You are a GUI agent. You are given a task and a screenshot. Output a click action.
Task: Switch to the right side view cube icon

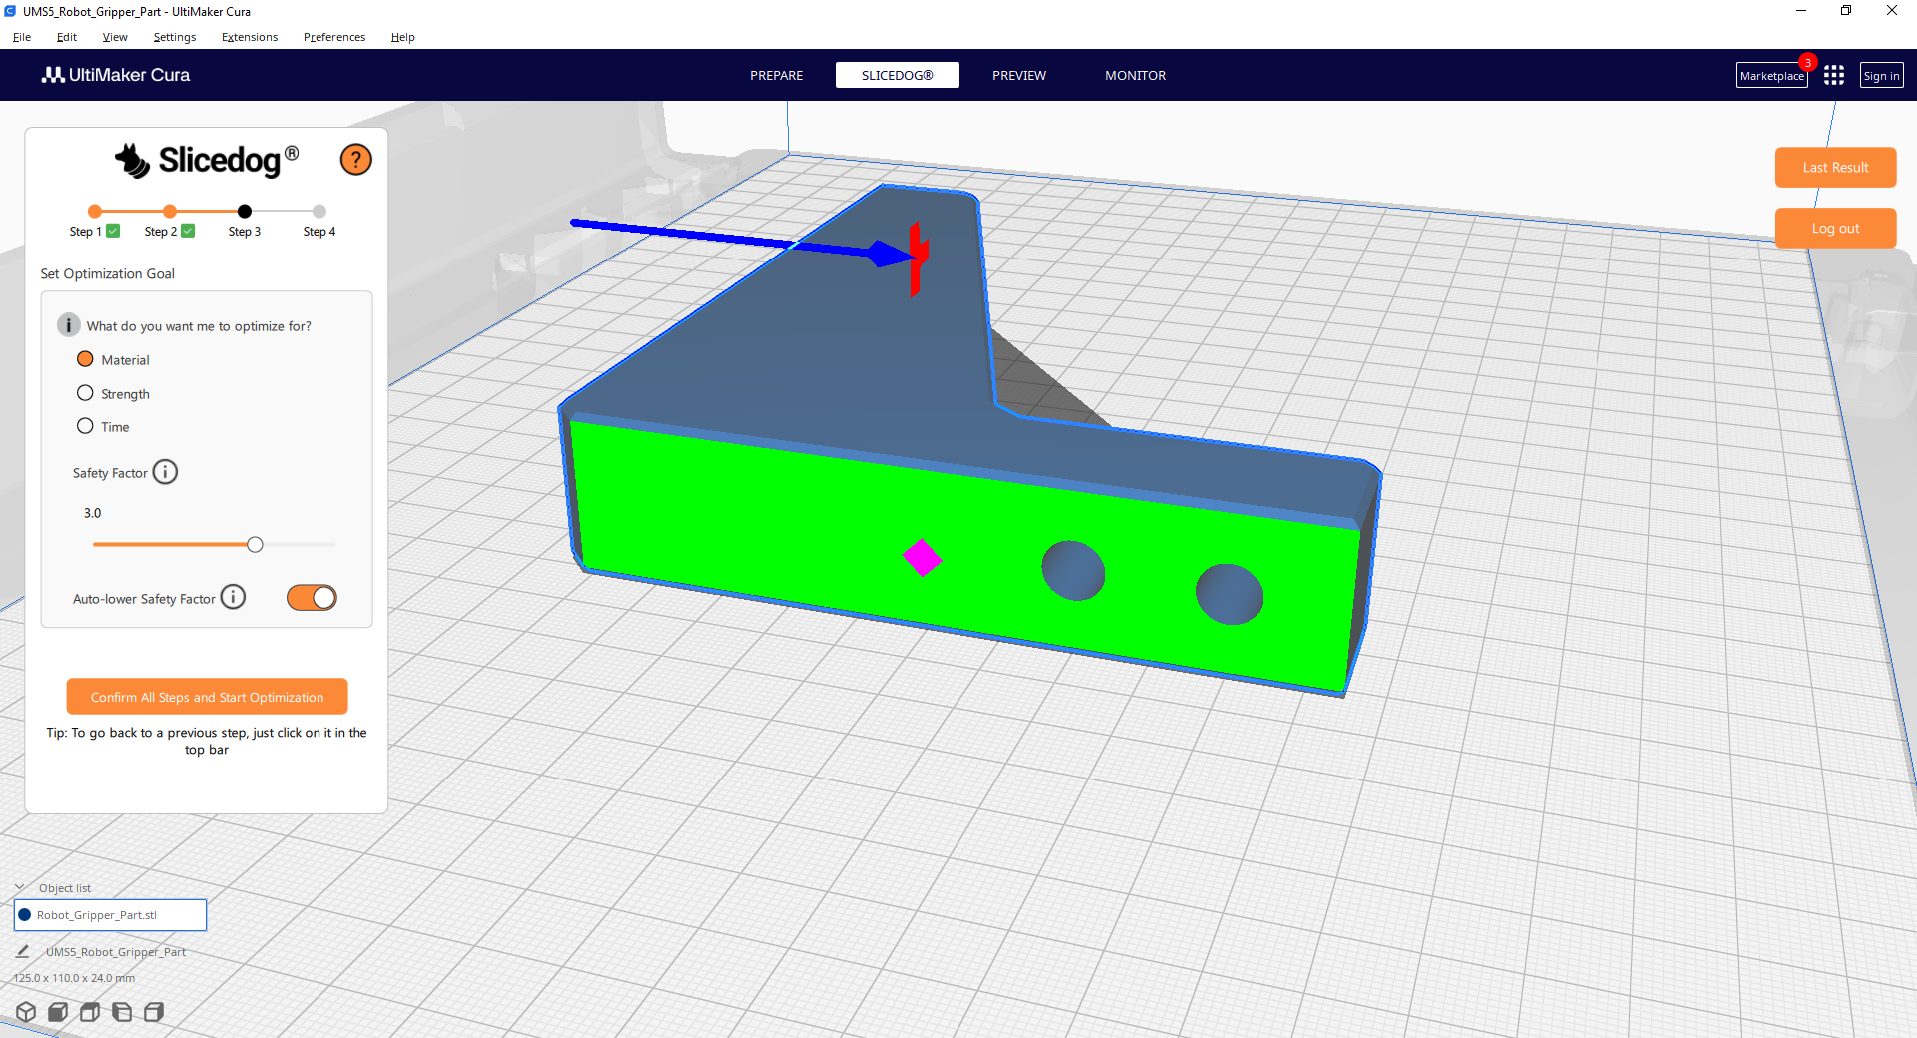coord(154,1012)
